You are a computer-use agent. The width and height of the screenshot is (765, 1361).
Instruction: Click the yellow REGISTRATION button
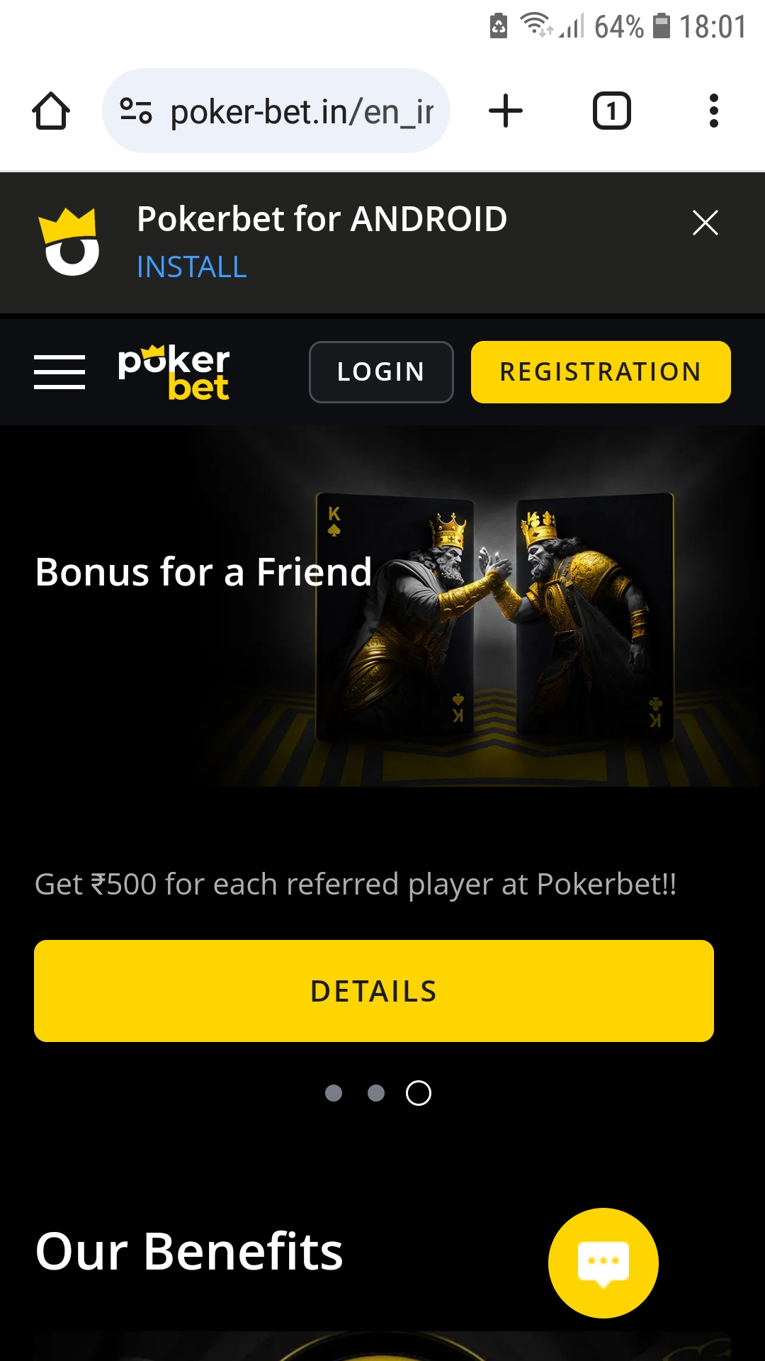pyautogui.click(x=601, y=372)
